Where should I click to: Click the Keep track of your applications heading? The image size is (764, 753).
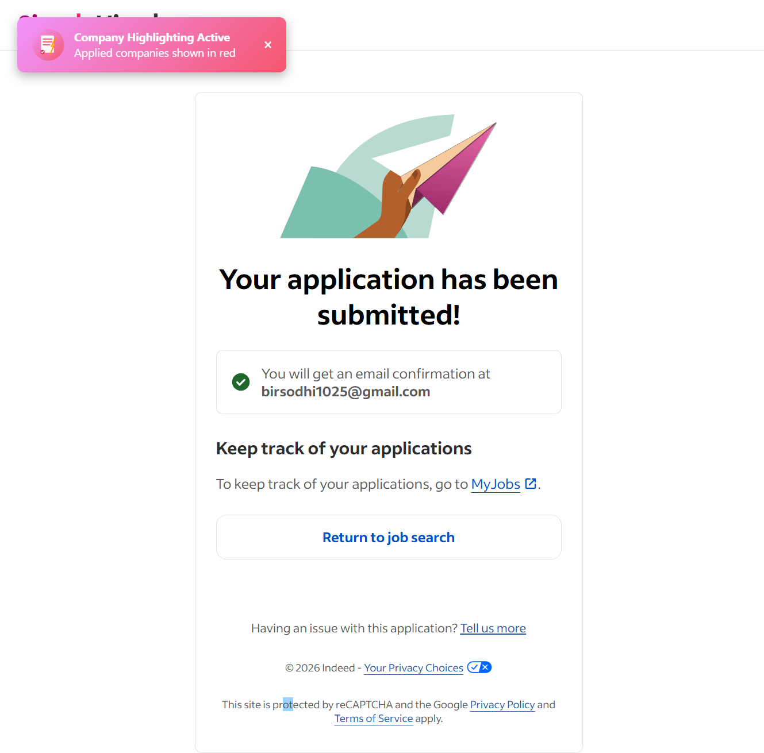click(344, 449)
